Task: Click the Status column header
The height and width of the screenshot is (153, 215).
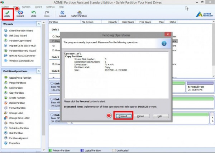Action: 171,22
